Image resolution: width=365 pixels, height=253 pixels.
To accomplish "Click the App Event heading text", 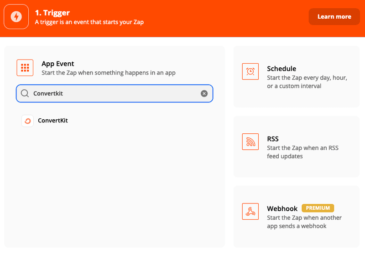I will pos(58,64).
